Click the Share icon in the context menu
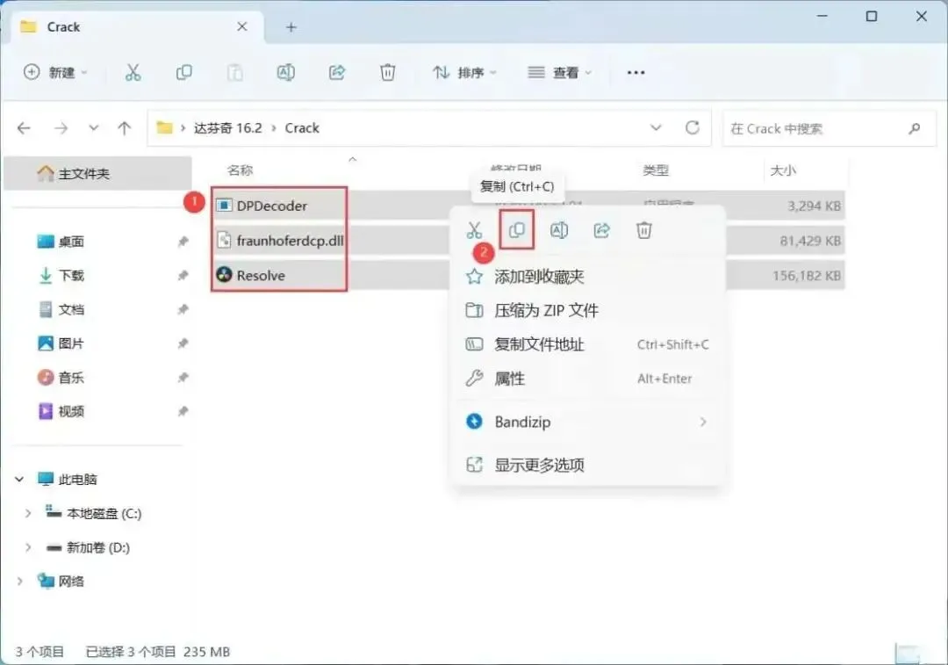This screenshot has width=948, height=665. [601, 230]
